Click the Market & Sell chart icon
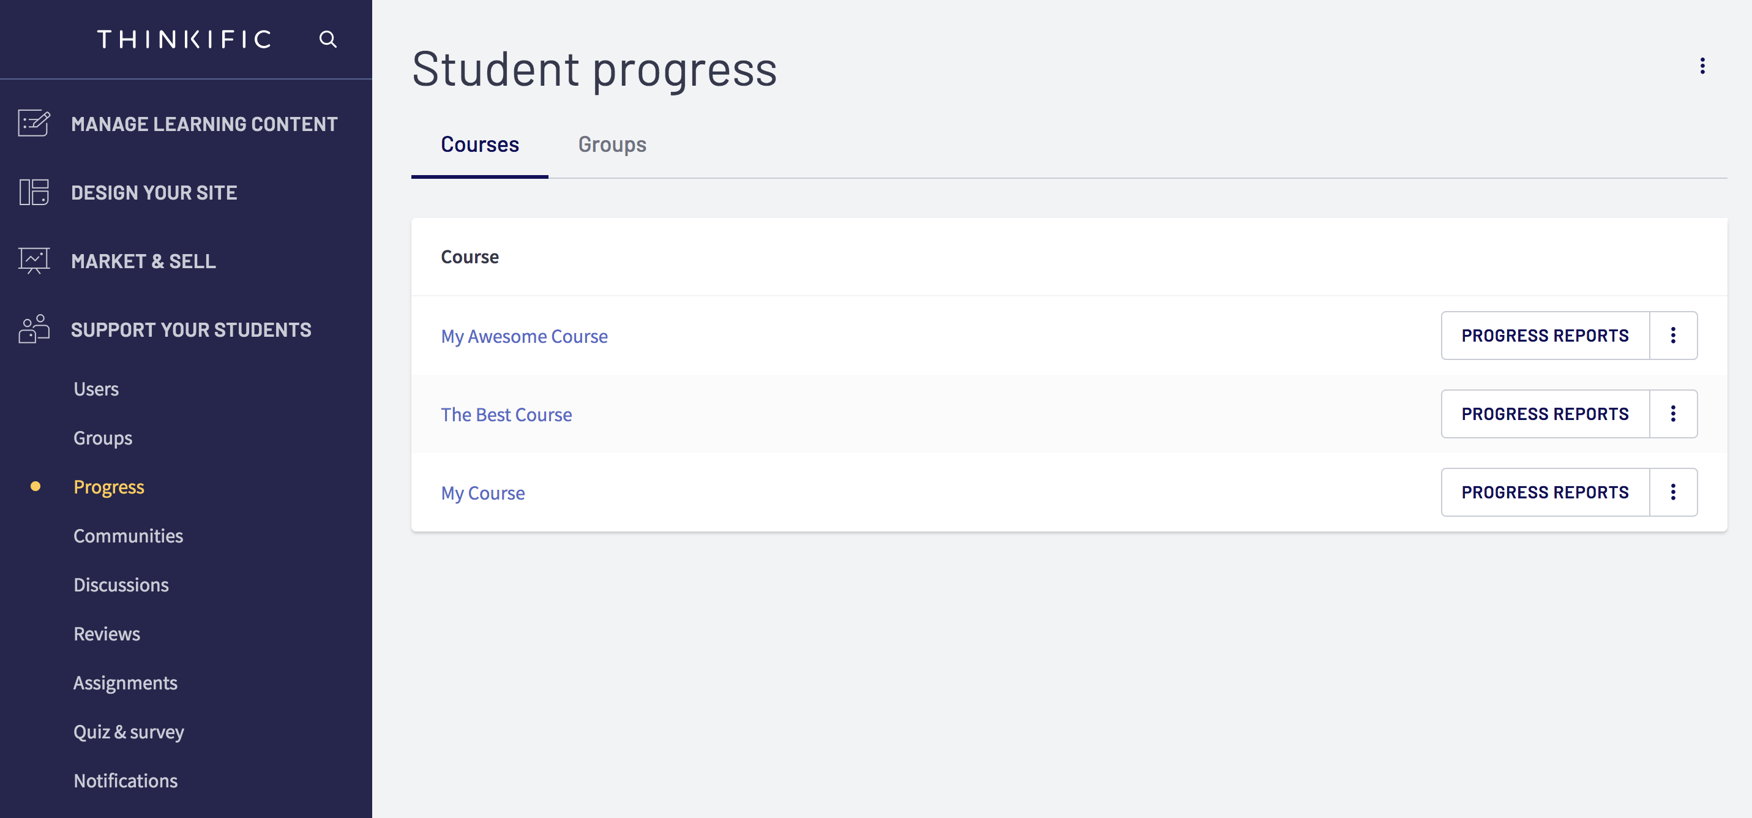This screenshot has height=818, width=1752. [34, 261]
